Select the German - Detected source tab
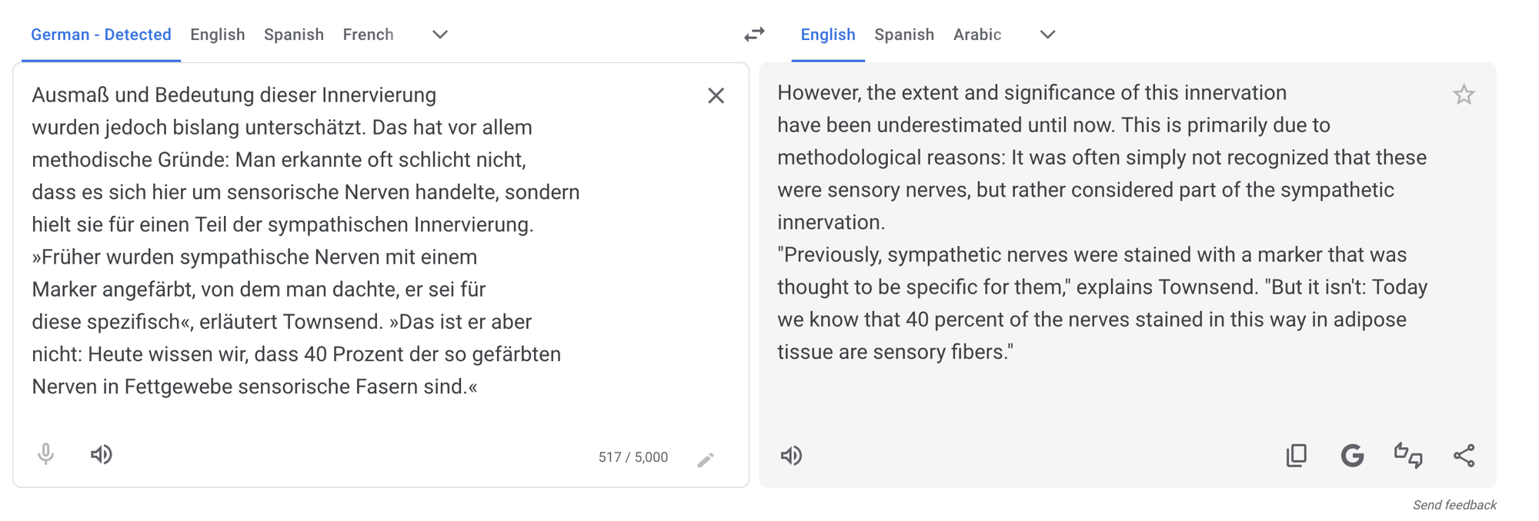Image resolution: width=1539 pixels, height=521 pixels. pyautogui.click(x=101, y=35)
